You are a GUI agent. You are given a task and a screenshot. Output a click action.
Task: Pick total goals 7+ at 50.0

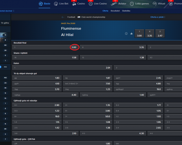88,117
